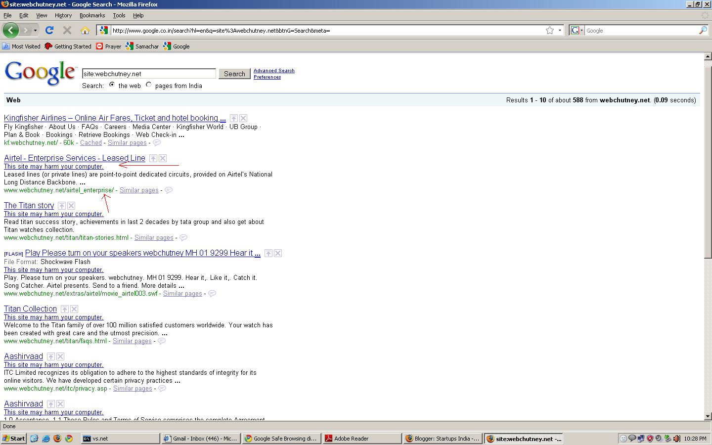Open the View menu

pos(42,15)
